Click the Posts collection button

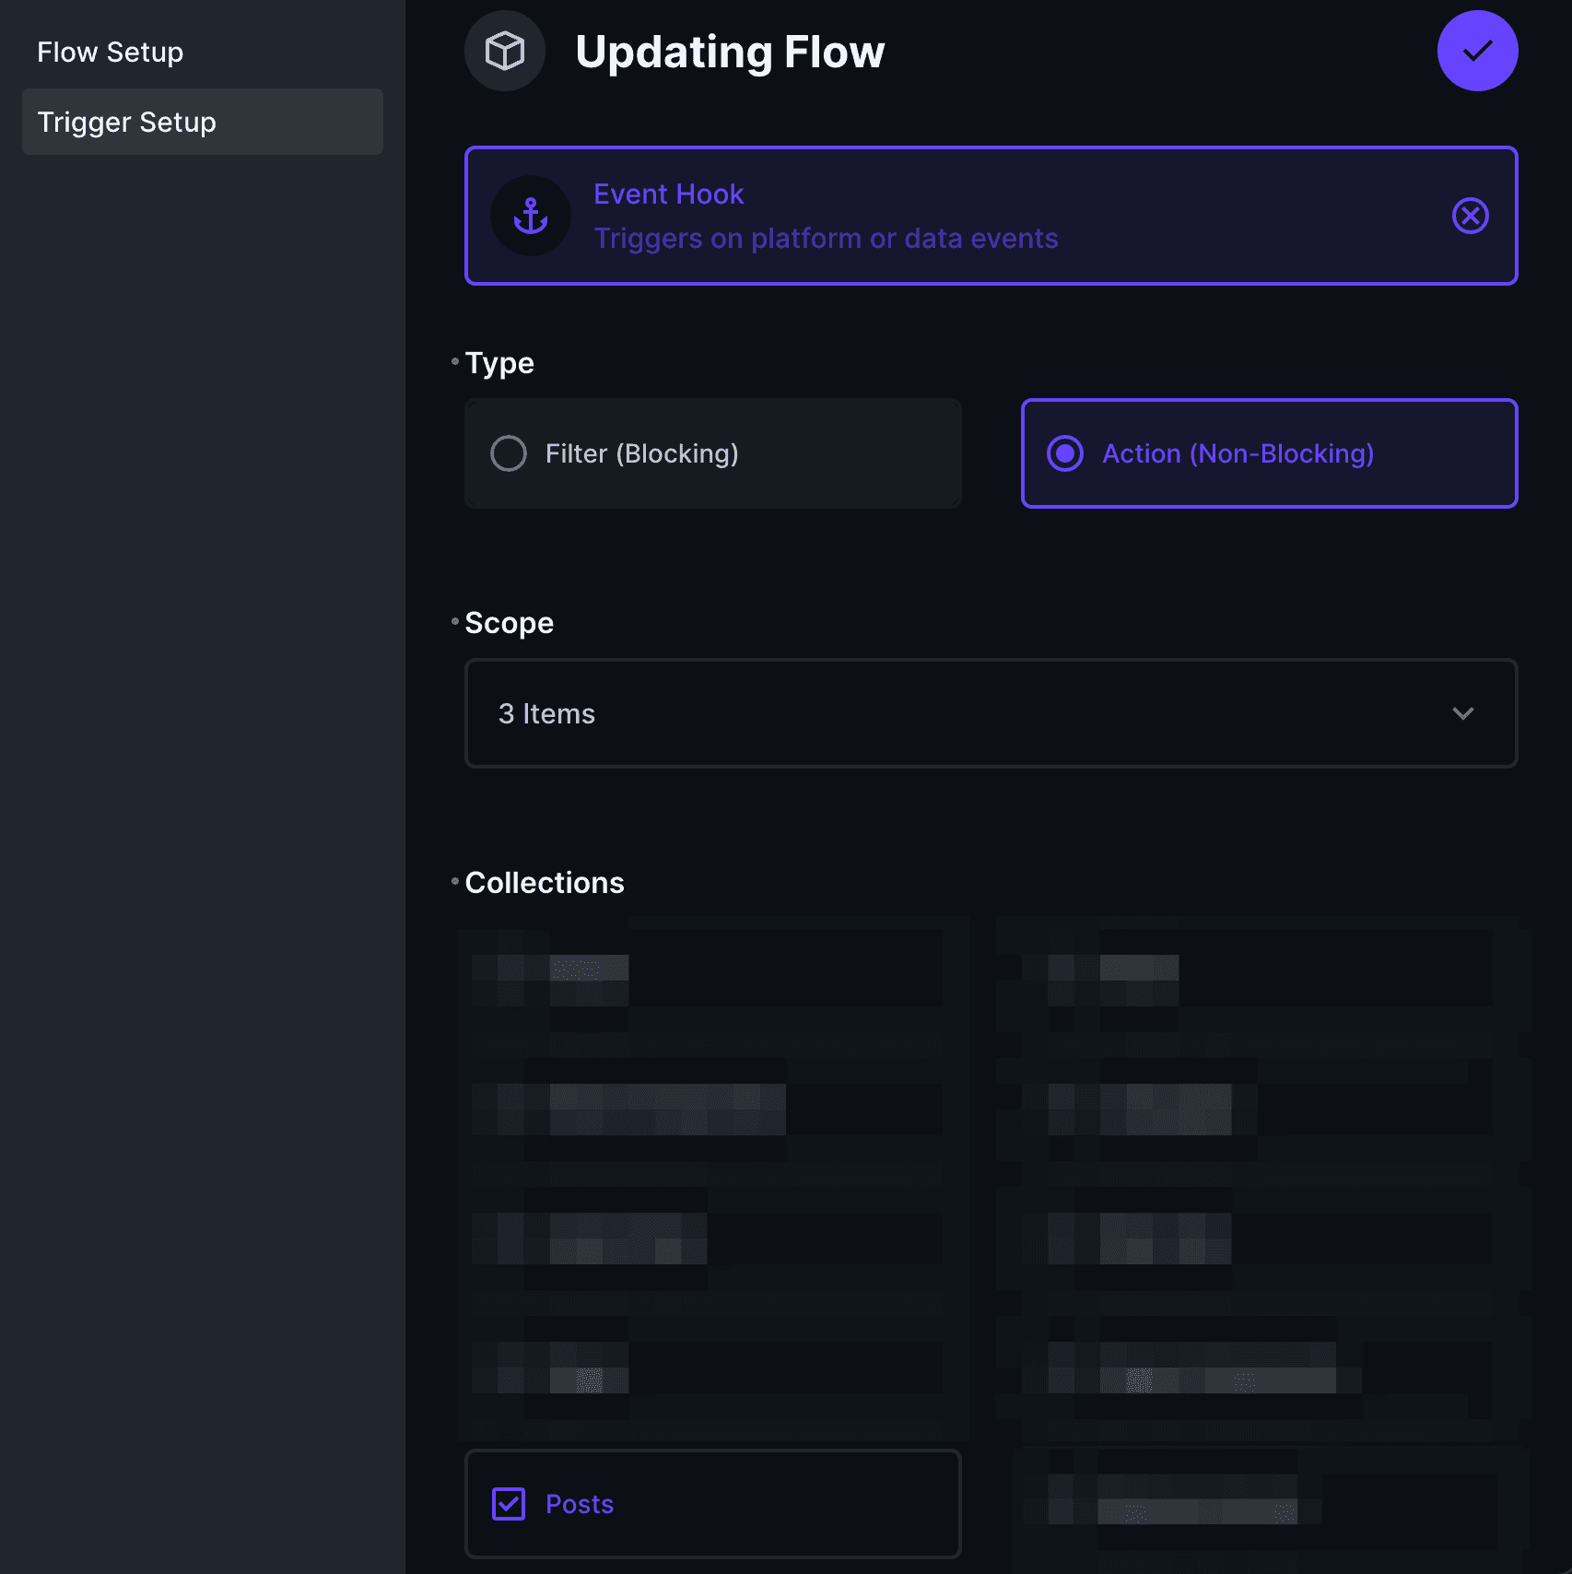712,1504
